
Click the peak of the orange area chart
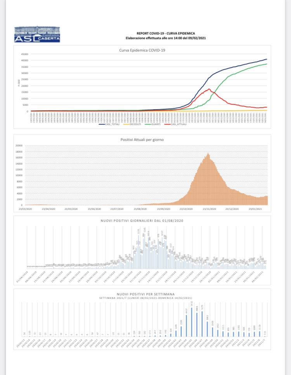click(208, 154)
